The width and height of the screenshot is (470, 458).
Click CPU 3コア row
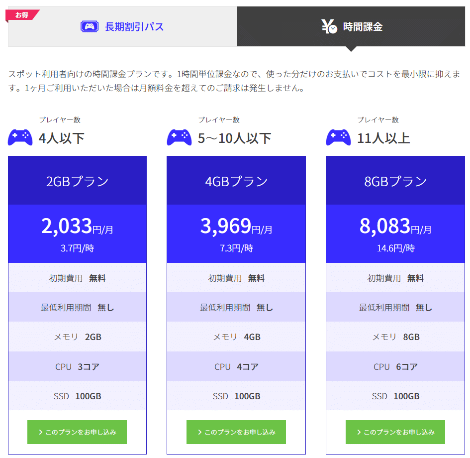[x=77, y=366]
